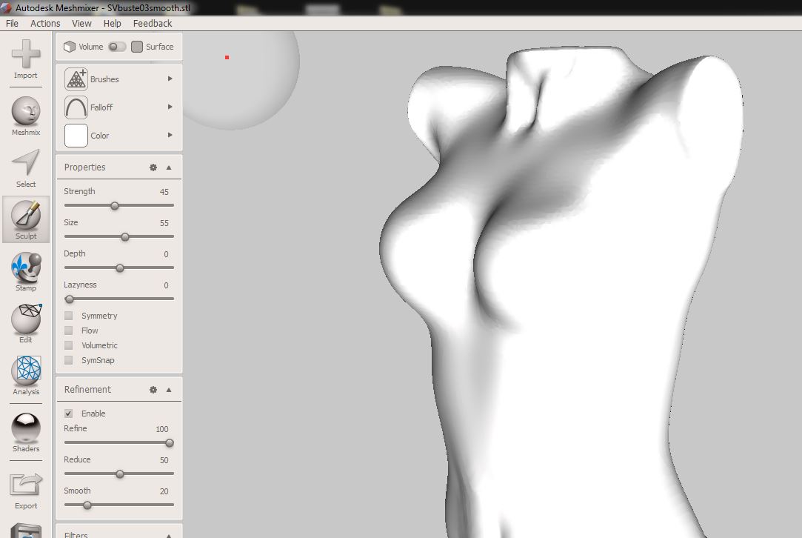Click the Smooth value 20
Viewport: 802px width, 538px height.
(x=164, y=491)
